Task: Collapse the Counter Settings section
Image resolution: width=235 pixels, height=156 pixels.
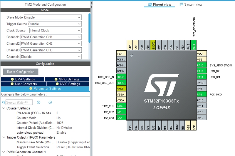Action: 4,108
